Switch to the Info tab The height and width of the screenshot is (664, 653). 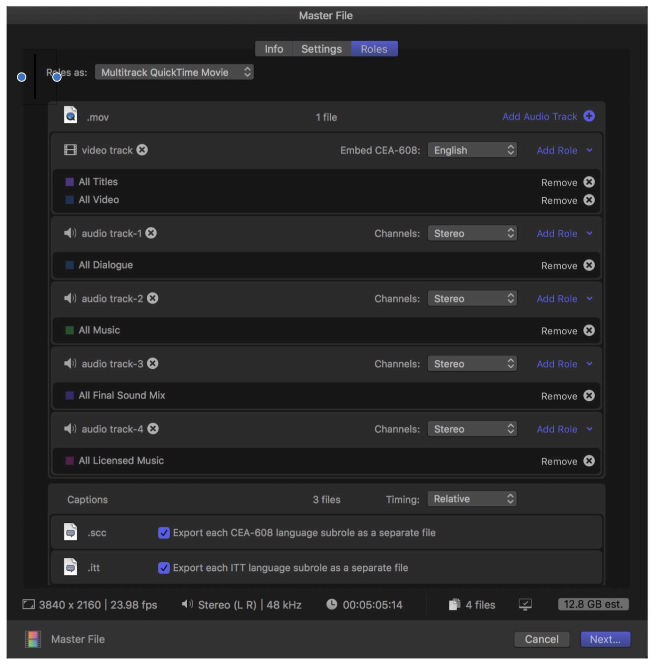pos(274,49)
